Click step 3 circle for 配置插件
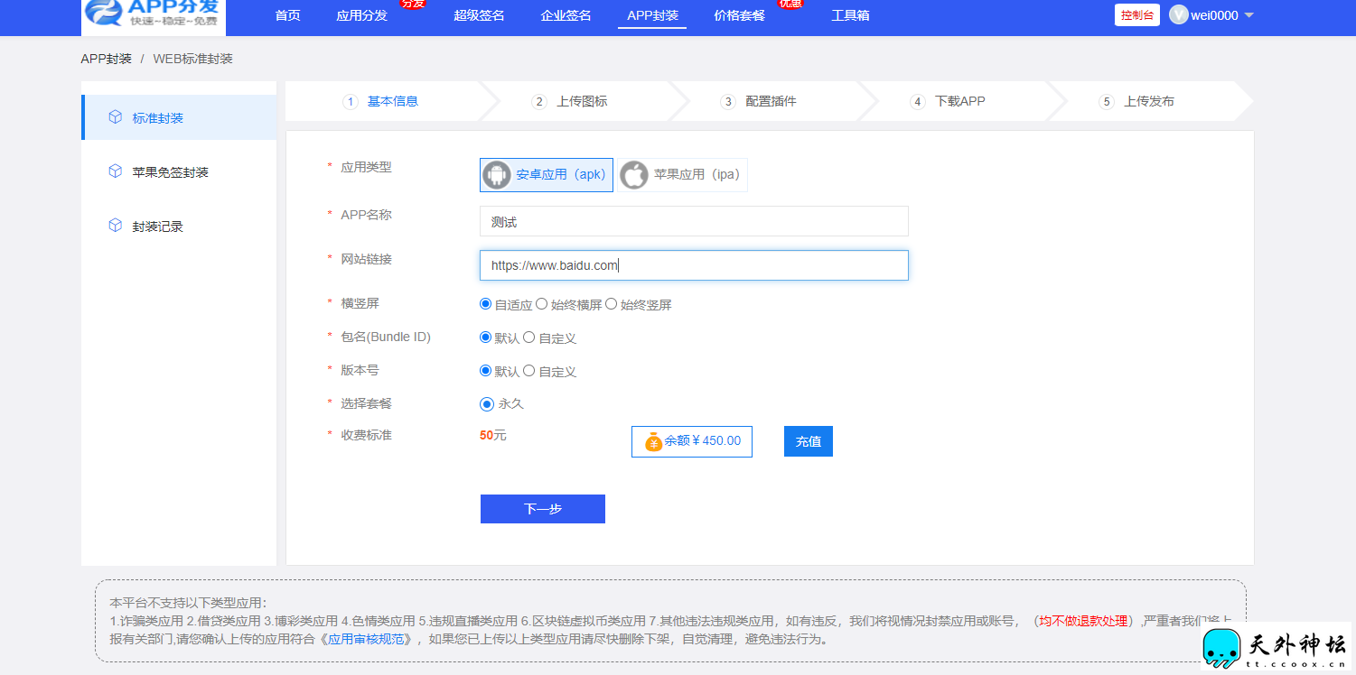 pyautogui.click(x=728, y=102)
